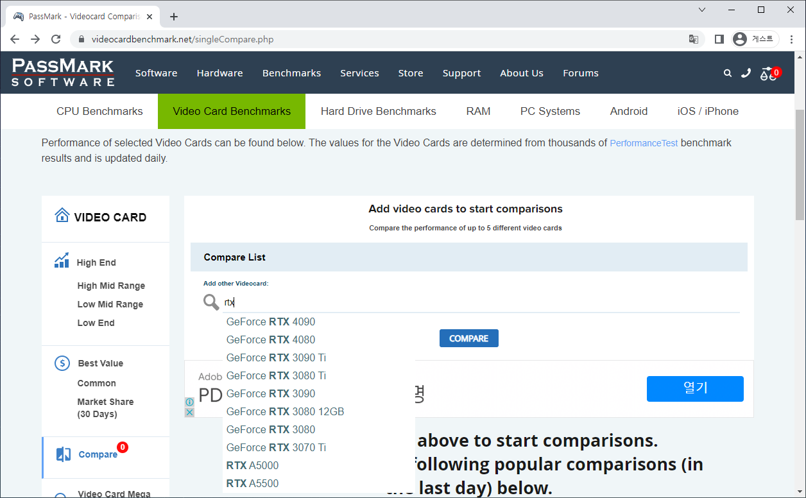Screen dimensions: 806x498
Task: Open the guest profile button
Action: pyautogui.click(x=755, y=39)
